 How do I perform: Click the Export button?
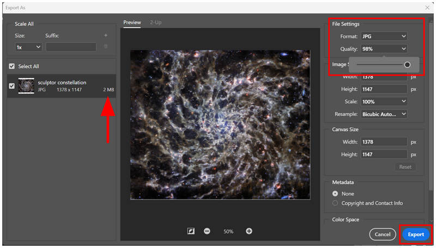[416, 234]
